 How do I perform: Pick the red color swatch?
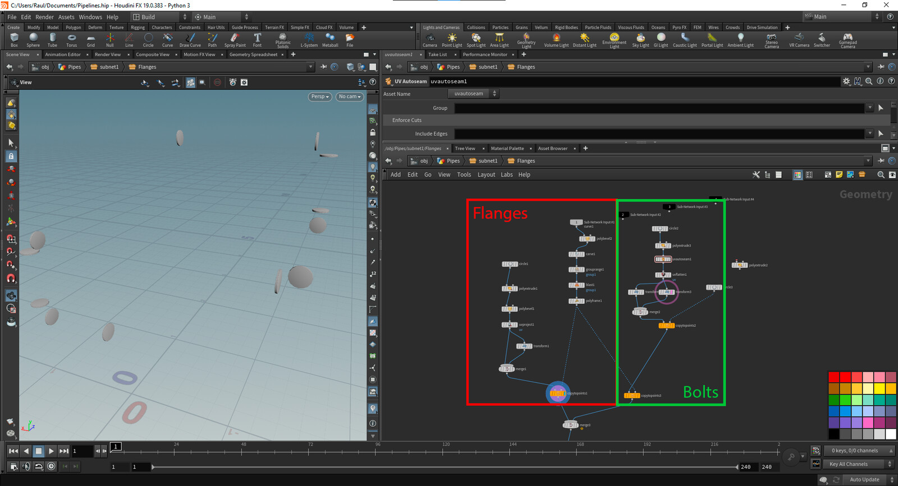(834, 377)
